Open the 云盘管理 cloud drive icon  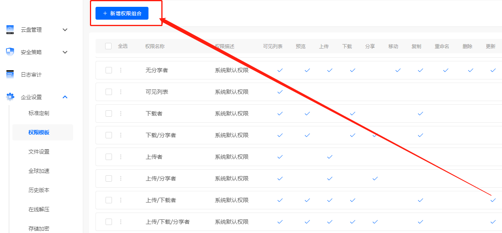click(x=10, y=30)
